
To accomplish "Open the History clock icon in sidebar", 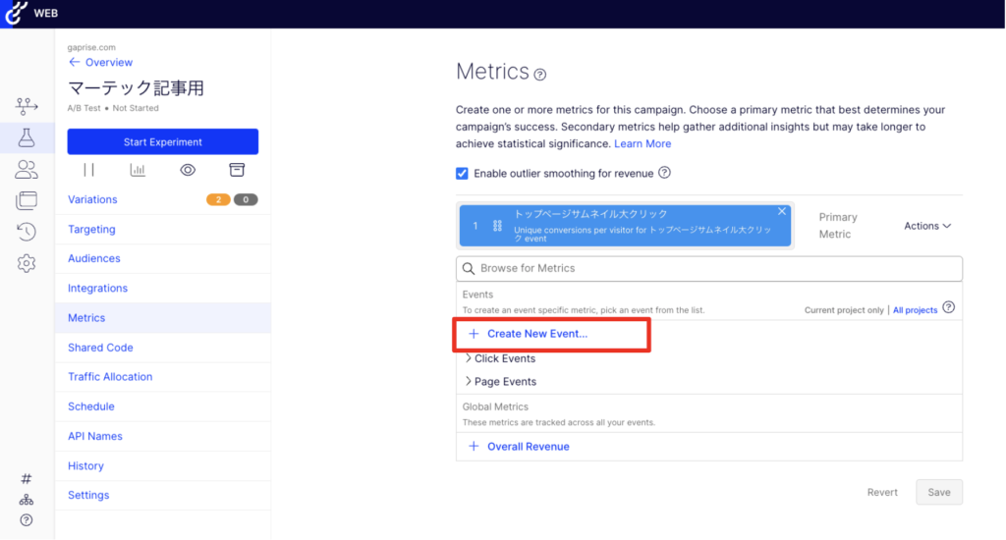I will [27, 232].
